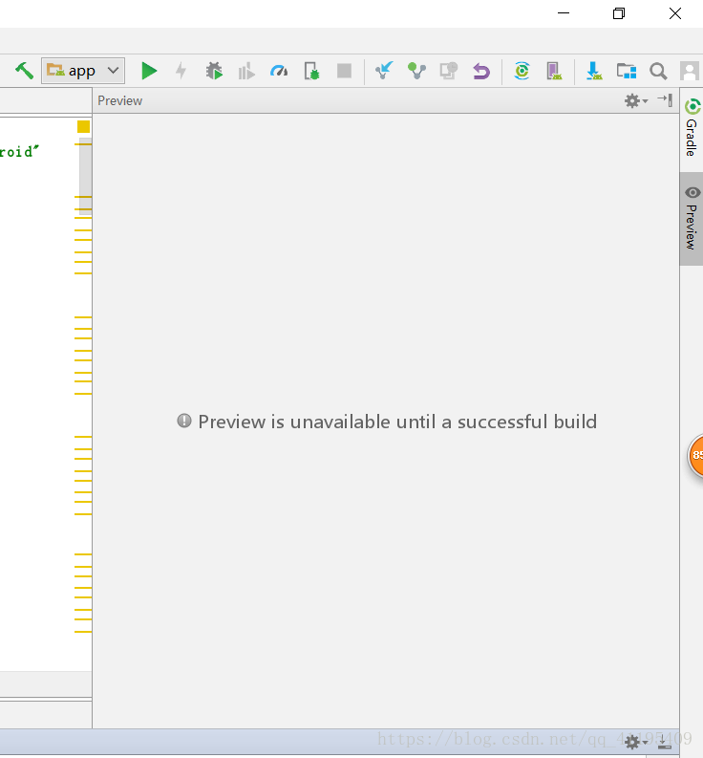Click the Stop square button
This screenshot has height=758, width=703.
click(x=344, y=71)
